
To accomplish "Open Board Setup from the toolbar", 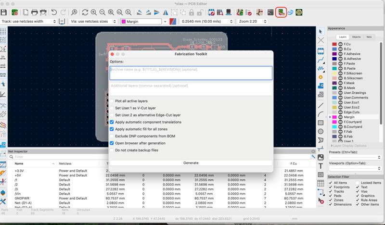I will pyautogui.click(x=15, y=12).
